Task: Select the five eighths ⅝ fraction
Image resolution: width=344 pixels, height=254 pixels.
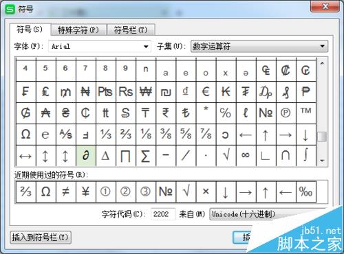Action: coord(186,135)
